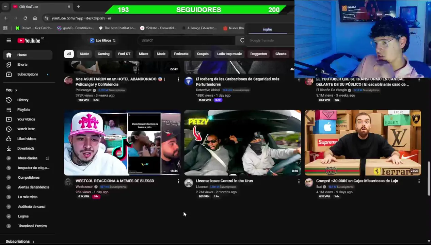Open the YouTube hamburger guide menu

pos(9,40)
